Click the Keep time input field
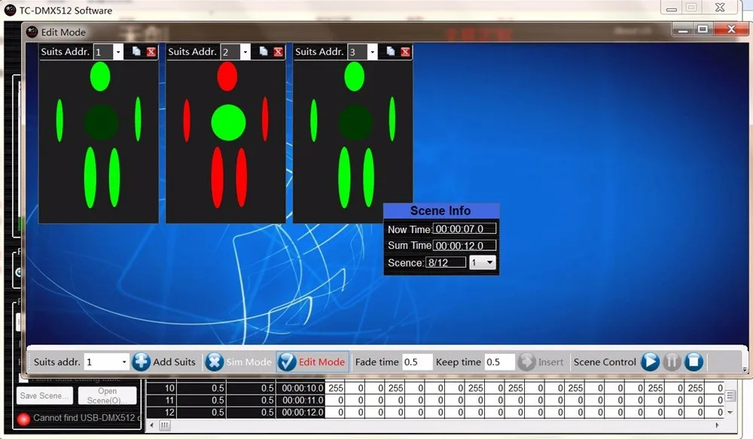Image resolution: width=753 pixels, height=439 pixels. pos(498,362)
